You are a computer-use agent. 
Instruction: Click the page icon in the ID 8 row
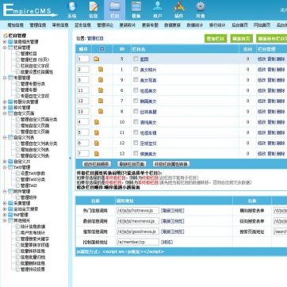(101, 112)
